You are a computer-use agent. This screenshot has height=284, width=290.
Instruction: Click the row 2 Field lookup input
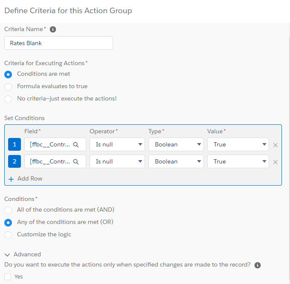point(49,161)
